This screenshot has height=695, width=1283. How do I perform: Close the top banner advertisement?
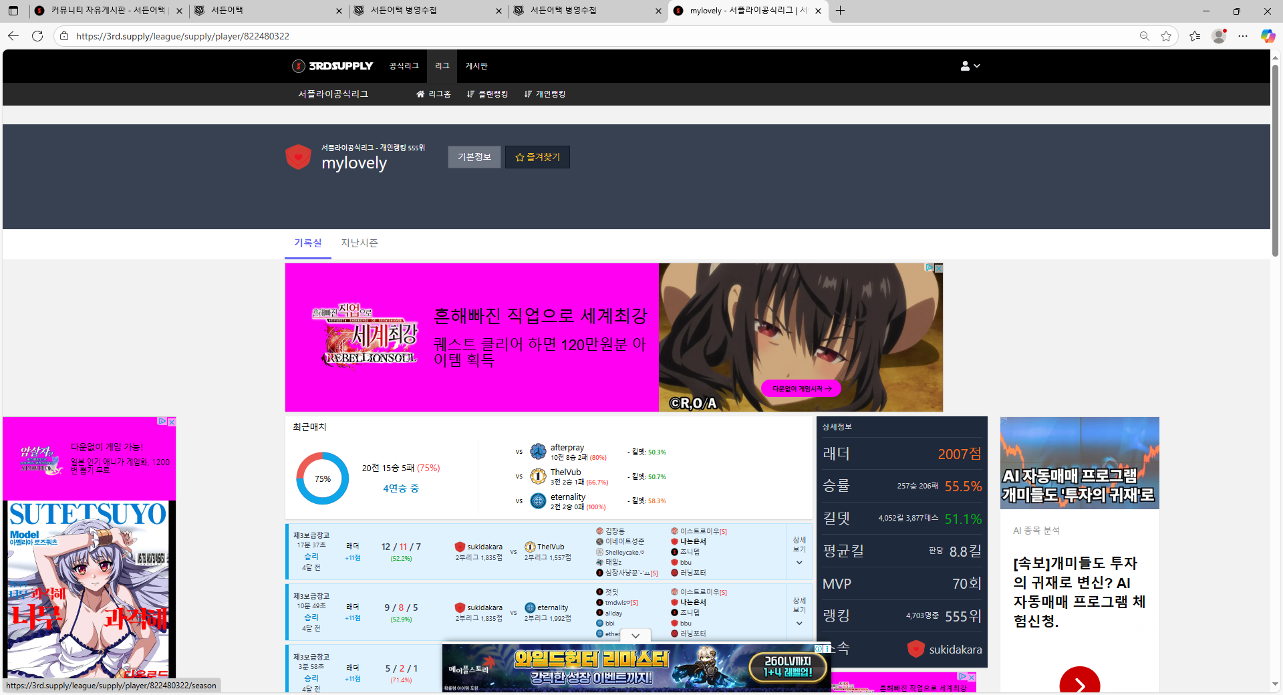(938, 268)
